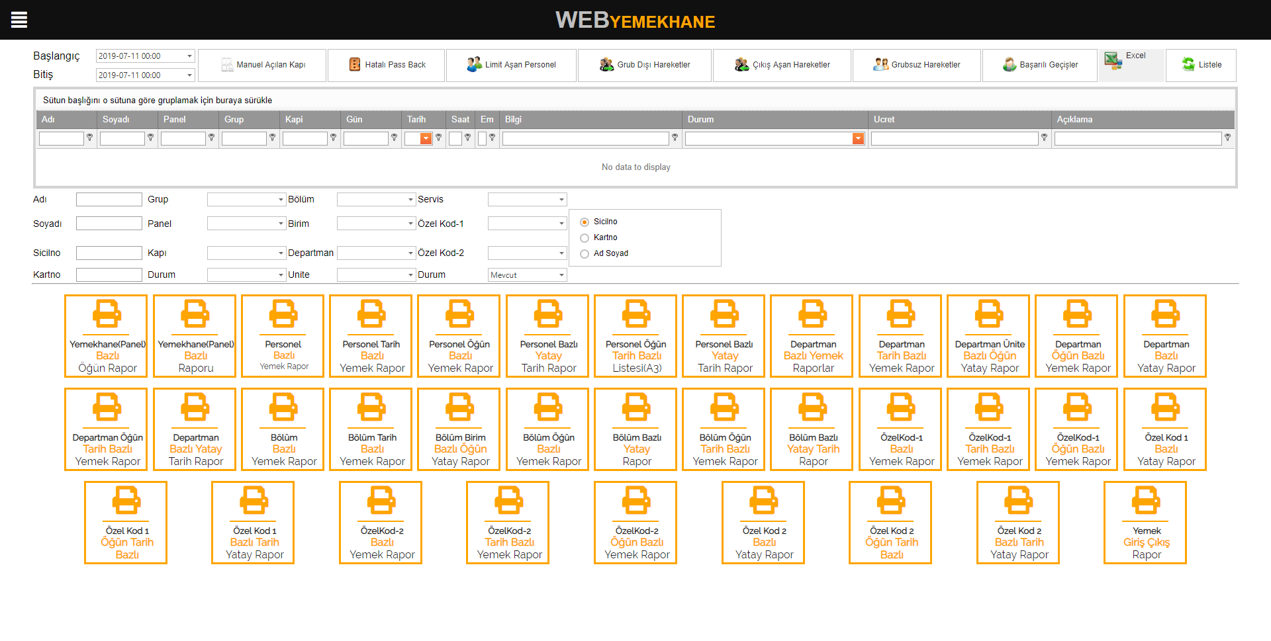Click Hatalı Pass Back button
Image resolution: width=1271 pixels, height=641 pixels.
(387, 65)
